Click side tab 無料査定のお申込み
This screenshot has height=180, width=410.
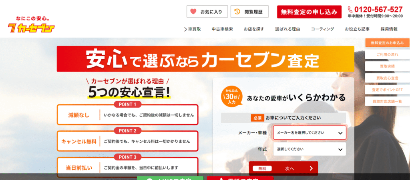387,42
